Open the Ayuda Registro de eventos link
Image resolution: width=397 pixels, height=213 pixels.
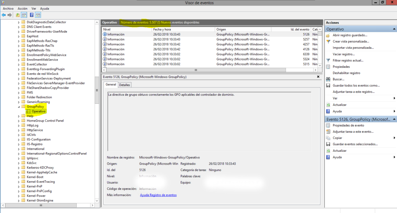(x=158, y=195)
